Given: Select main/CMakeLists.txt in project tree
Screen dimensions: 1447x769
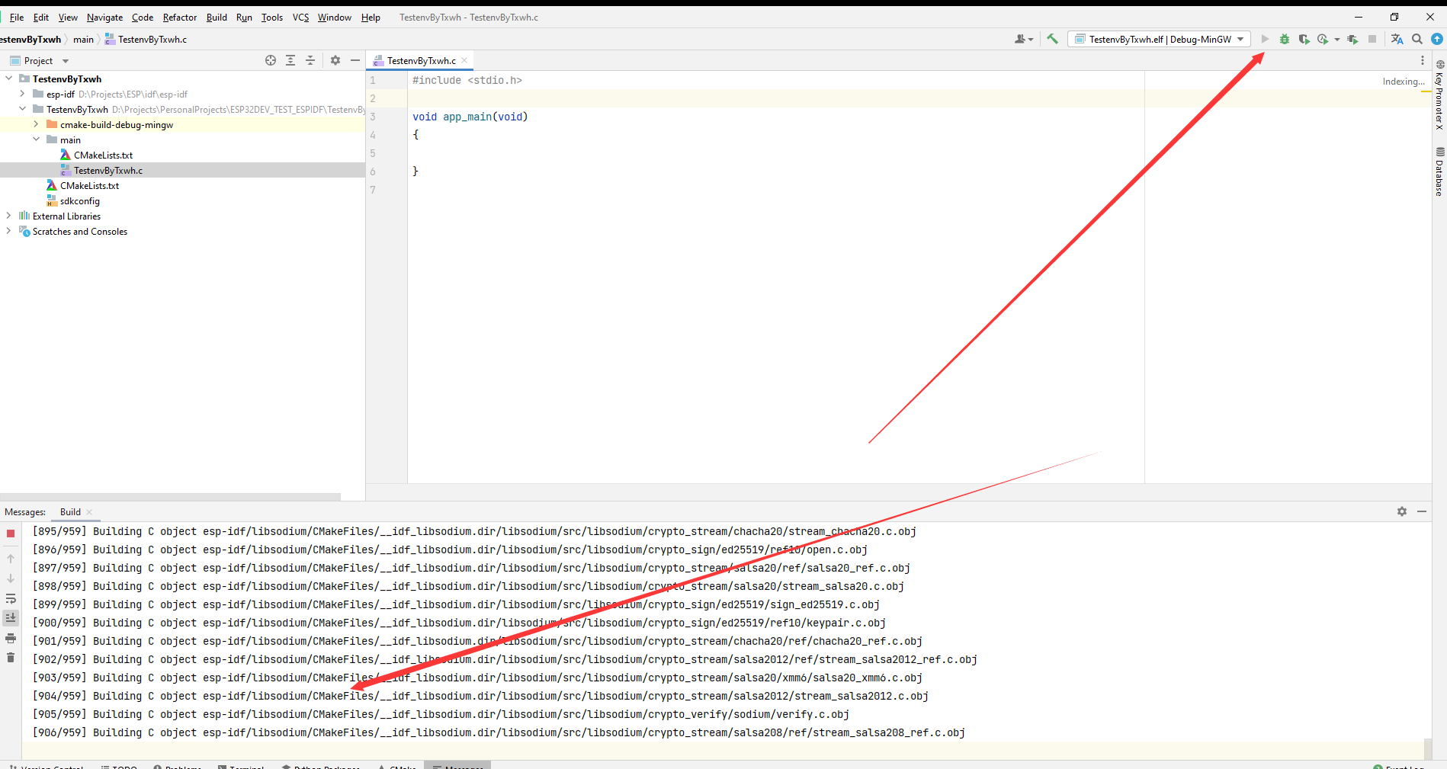Looking at the screenshot, I should [x=103, y=155].
